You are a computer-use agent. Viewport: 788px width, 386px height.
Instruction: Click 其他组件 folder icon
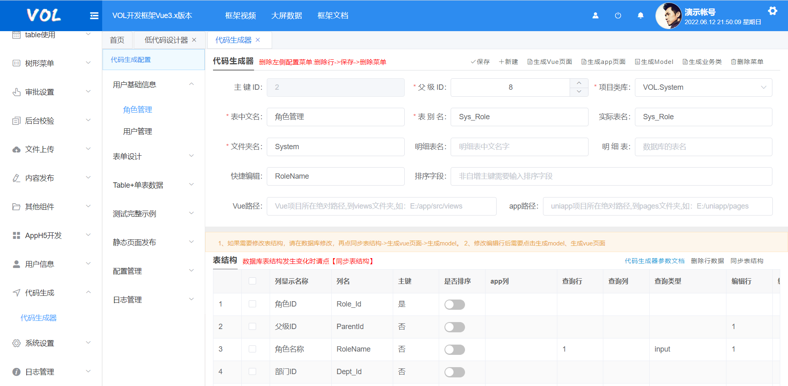tap(16, 207)
